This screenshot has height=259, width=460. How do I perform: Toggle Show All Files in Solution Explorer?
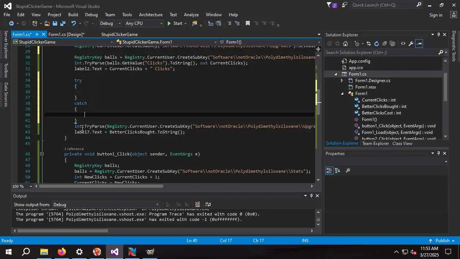click(x=392, y=44)
